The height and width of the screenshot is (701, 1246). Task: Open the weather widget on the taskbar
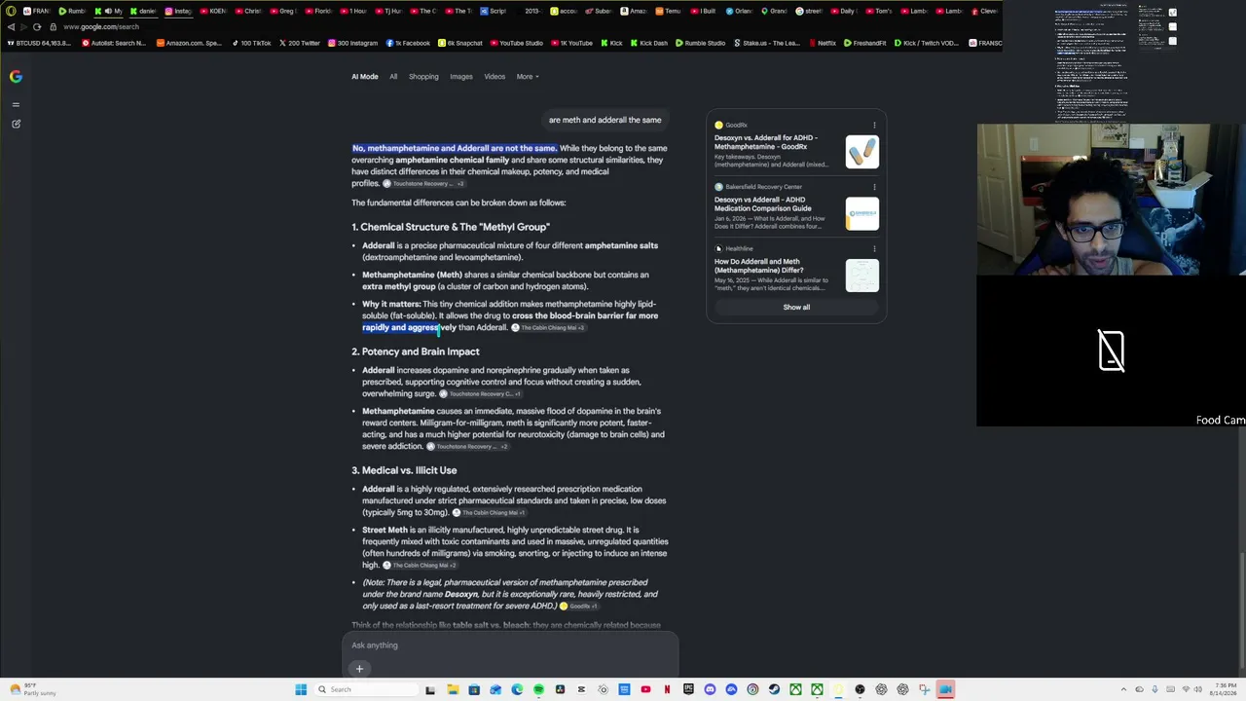pyautogui.click(x=31, y=689)
